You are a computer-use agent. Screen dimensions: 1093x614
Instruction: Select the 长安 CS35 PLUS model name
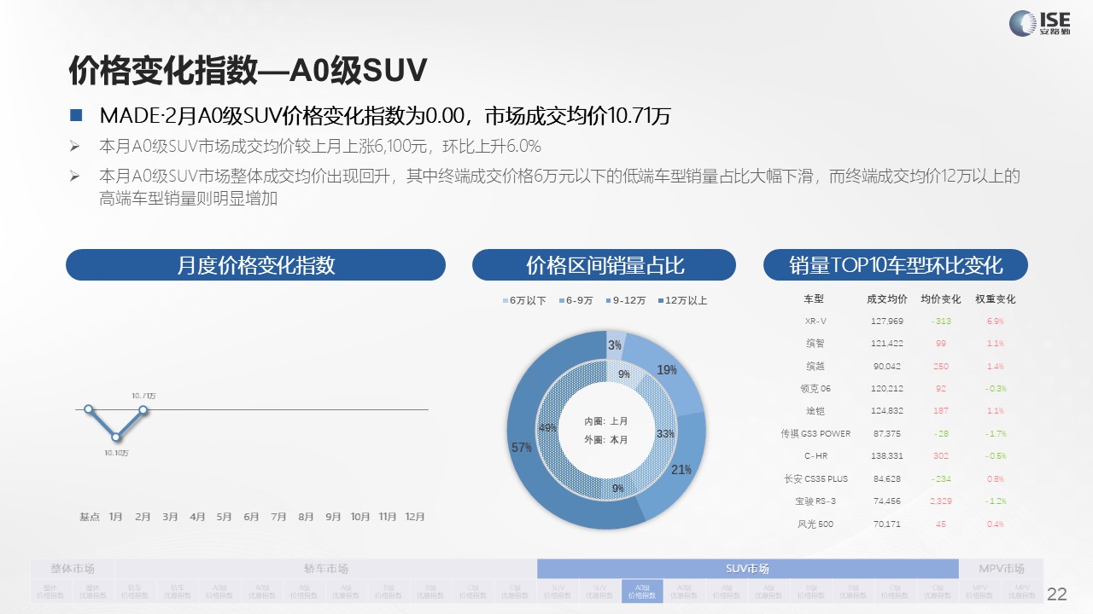(815, 479)
